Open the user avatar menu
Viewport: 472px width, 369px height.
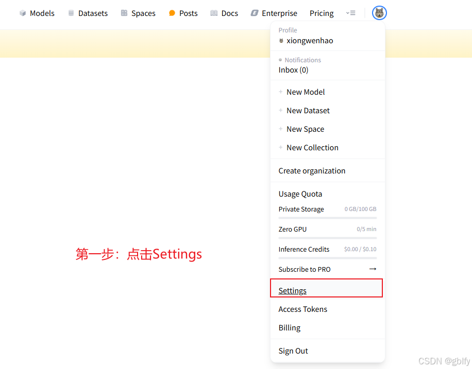point(379,13)
